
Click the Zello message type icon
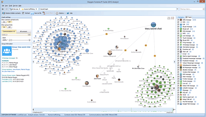181,20
